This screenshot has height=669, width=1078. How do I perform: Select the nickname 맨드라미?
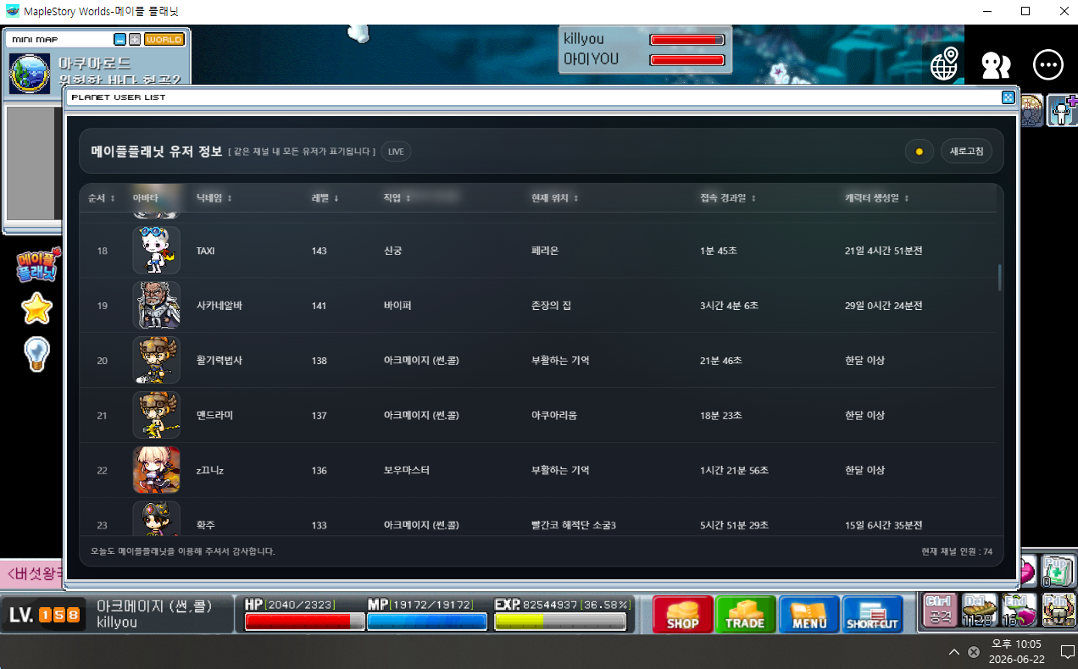(214, 416)
